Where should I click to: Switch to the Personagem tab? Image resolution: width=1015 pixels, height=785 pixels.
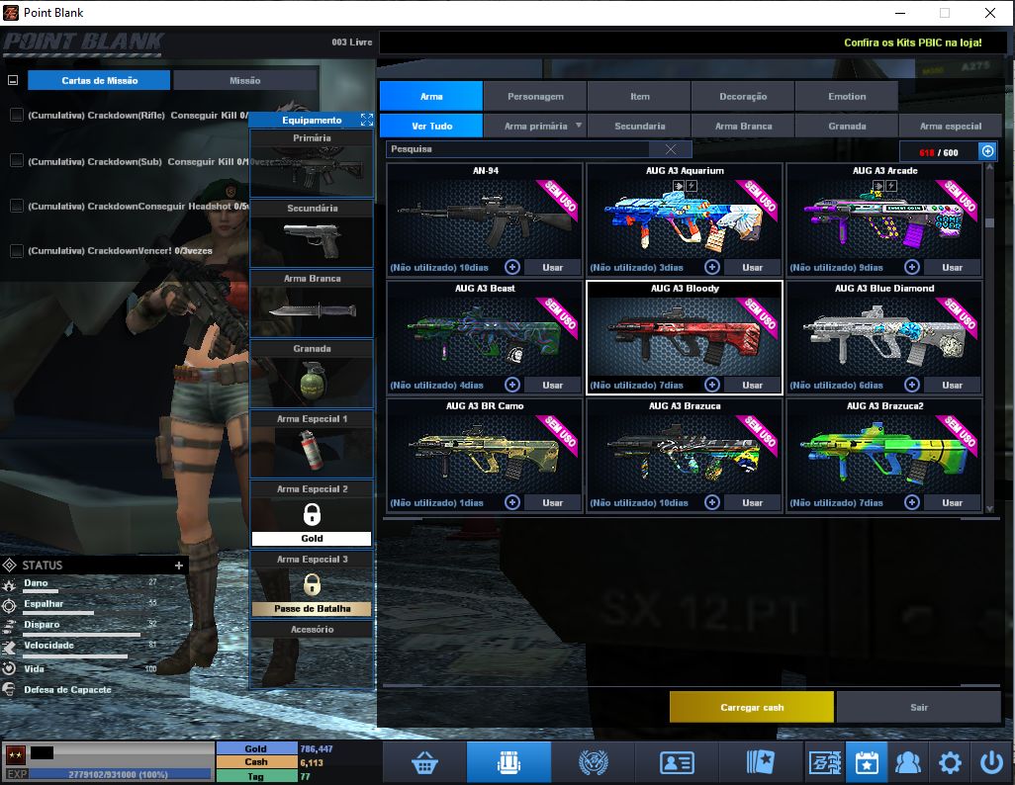535,97
